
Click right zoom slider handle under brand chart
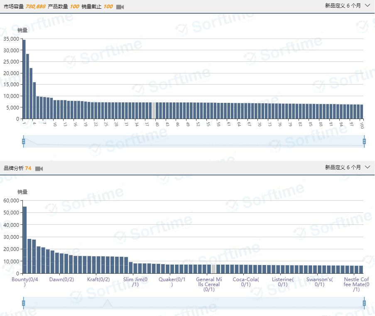[364, 303]
